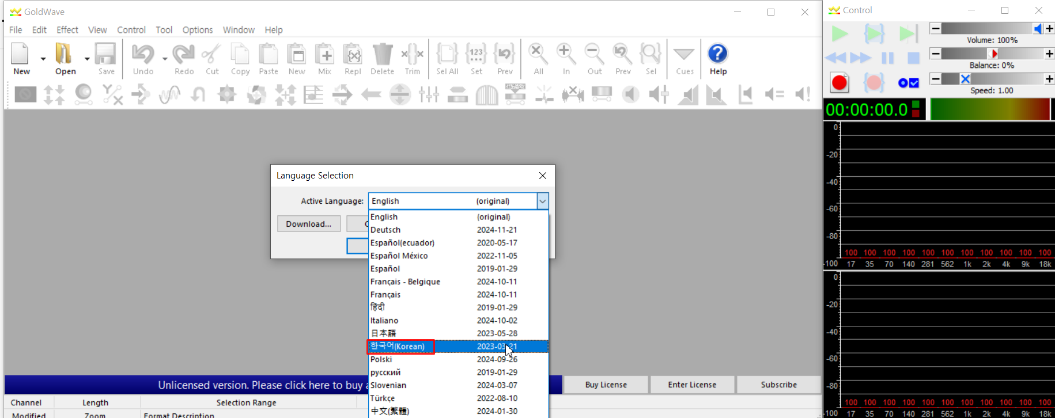The width and height of the screenshot is (1055, 418).
Task: Click the Fast forward button in Control
Action: pyautogui.click(x=861, y=58)
